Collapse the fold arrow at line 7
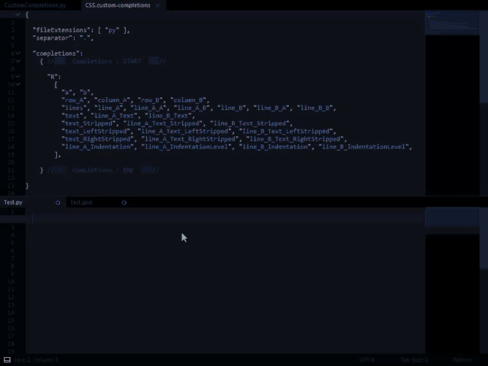The image size is (488, 366). point(18,61)
